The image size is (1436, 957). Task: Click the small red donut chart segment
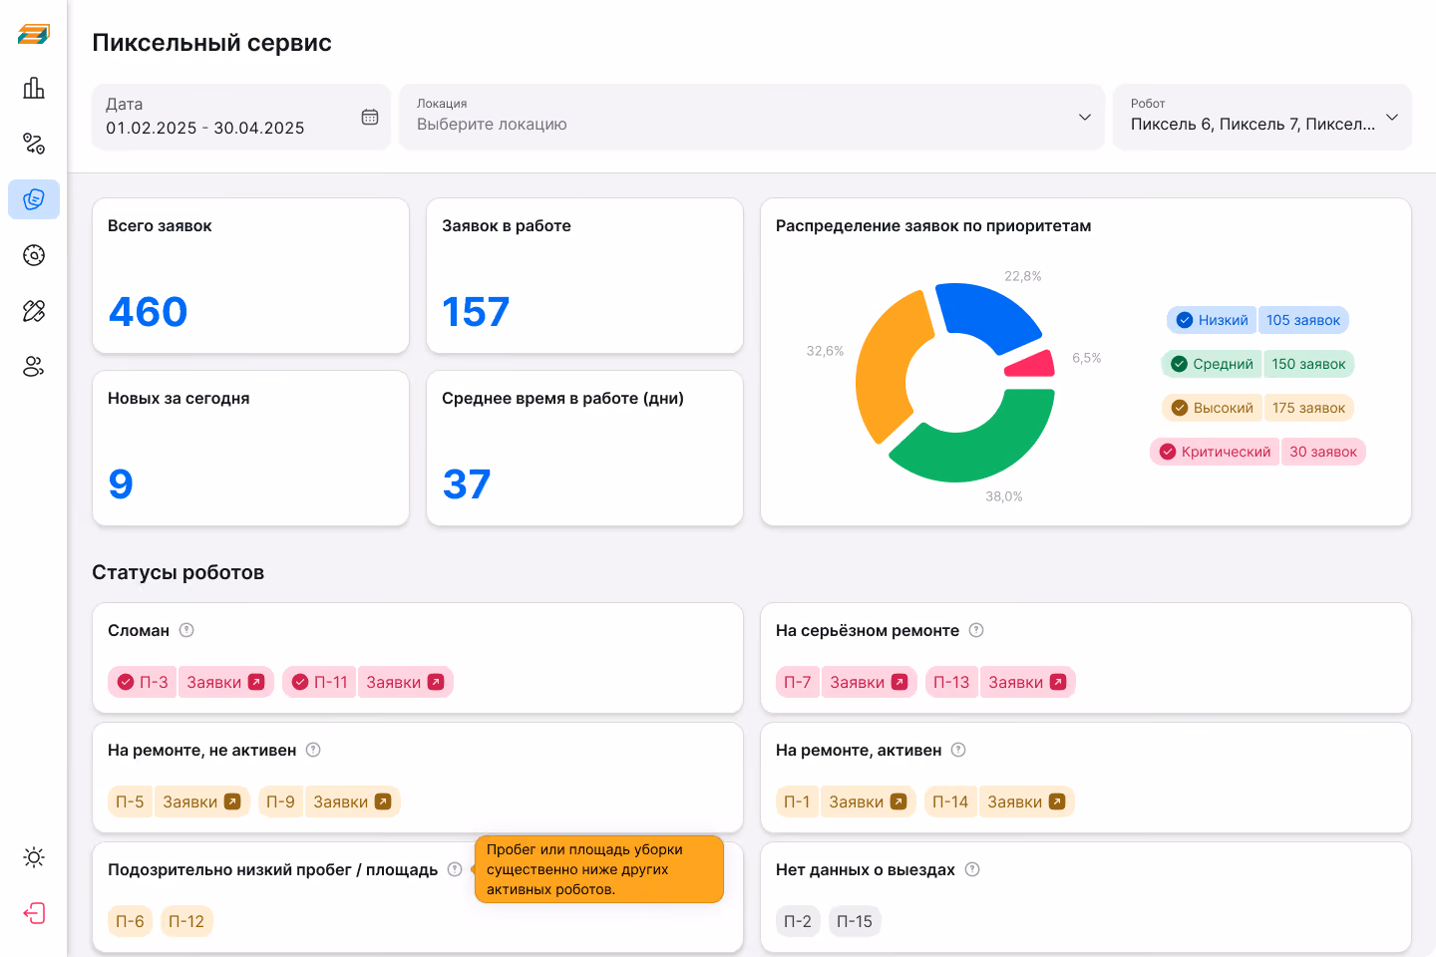pos(1035,365)
